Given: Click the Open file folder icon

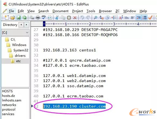Looking at the screenshot, I should [x=12, y=18].
